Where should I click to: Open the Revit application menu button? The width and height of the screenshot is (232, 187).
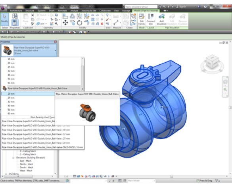(x=3, y=8)
